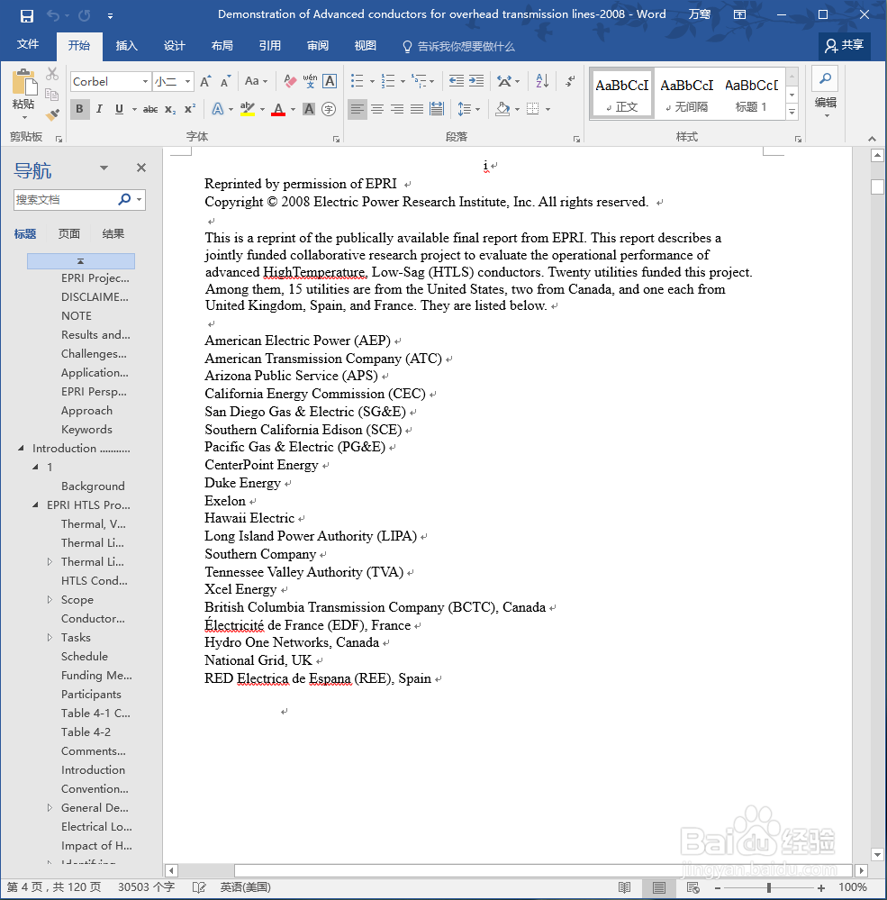887x900 pixels.
Task: Apply distributed alignment to the paragraph
Action: pos(437,109)
